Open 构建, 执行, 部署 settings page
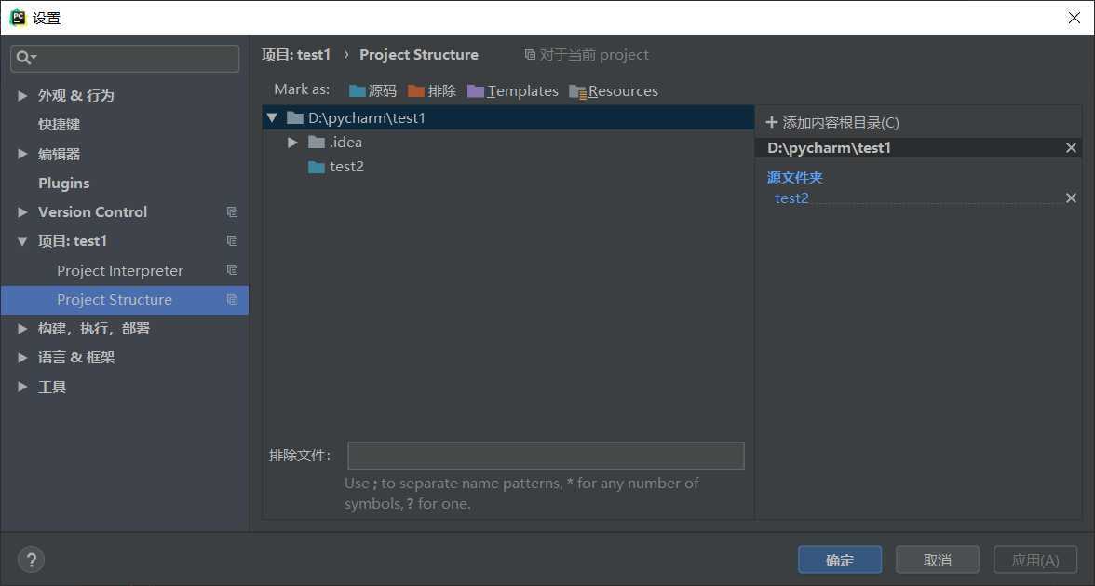 pyautogui.click(x=93, y=328)
